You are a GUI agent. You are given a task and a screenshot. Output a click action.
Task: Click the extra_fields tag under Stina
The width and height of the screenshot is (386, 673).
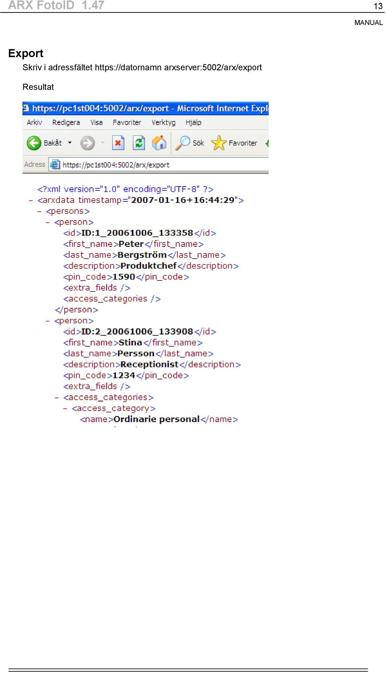click(96, 386)
